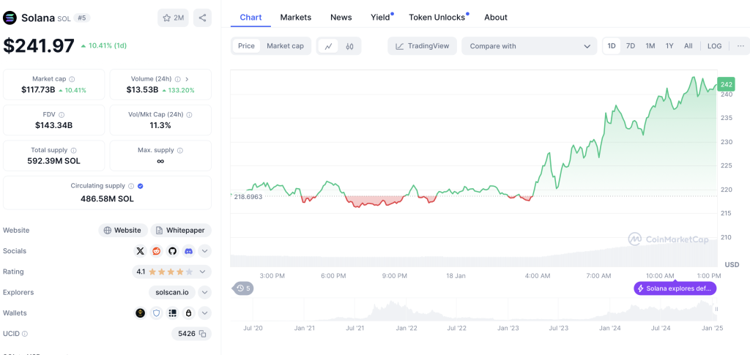Switch to the Token Unlocks tab
This screenshot has width=750, height=355.
point(437,17)
